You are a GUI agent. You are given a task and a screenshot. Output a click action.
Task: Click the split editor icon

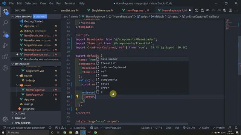click(x=230, y=10)
